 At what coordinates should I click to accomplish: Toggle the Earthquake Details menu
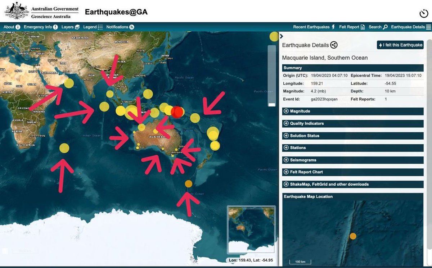pos(411,27)
